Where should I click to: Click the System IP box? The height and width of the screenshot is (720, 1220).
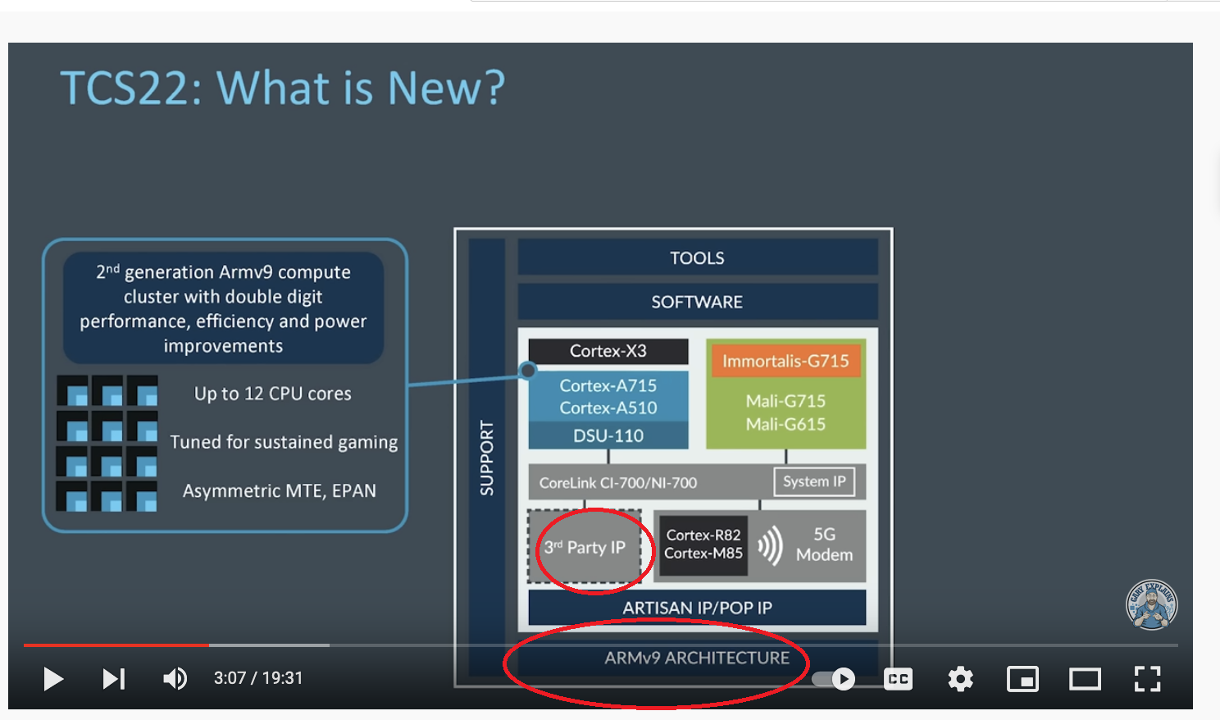(813, 481)
